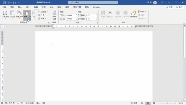The image size is (186, 105).
Task: Switch to Read Mode view in status bar
Action: (142, 103)
